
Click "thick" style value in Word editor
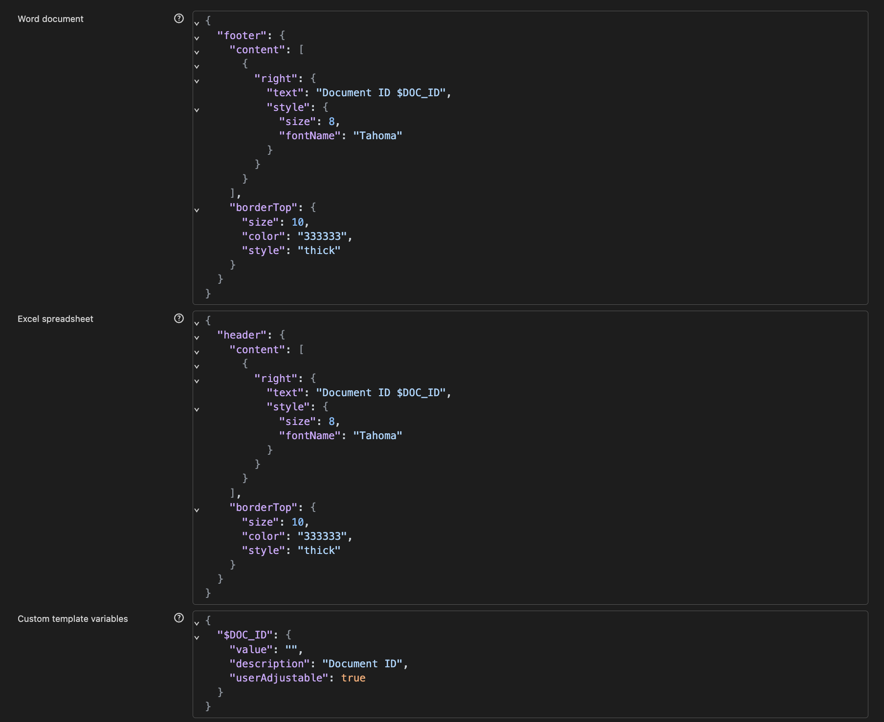click(x=319, y=251)
